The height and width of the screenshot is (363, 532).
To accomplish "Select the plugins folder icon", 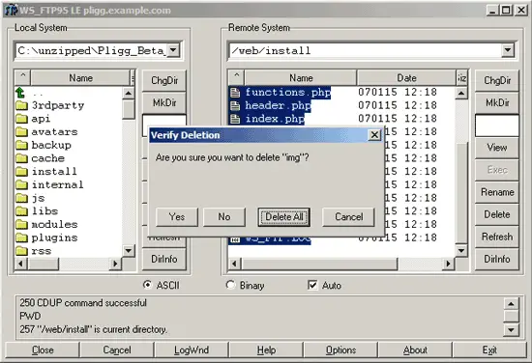I will (x=21, y=237).
